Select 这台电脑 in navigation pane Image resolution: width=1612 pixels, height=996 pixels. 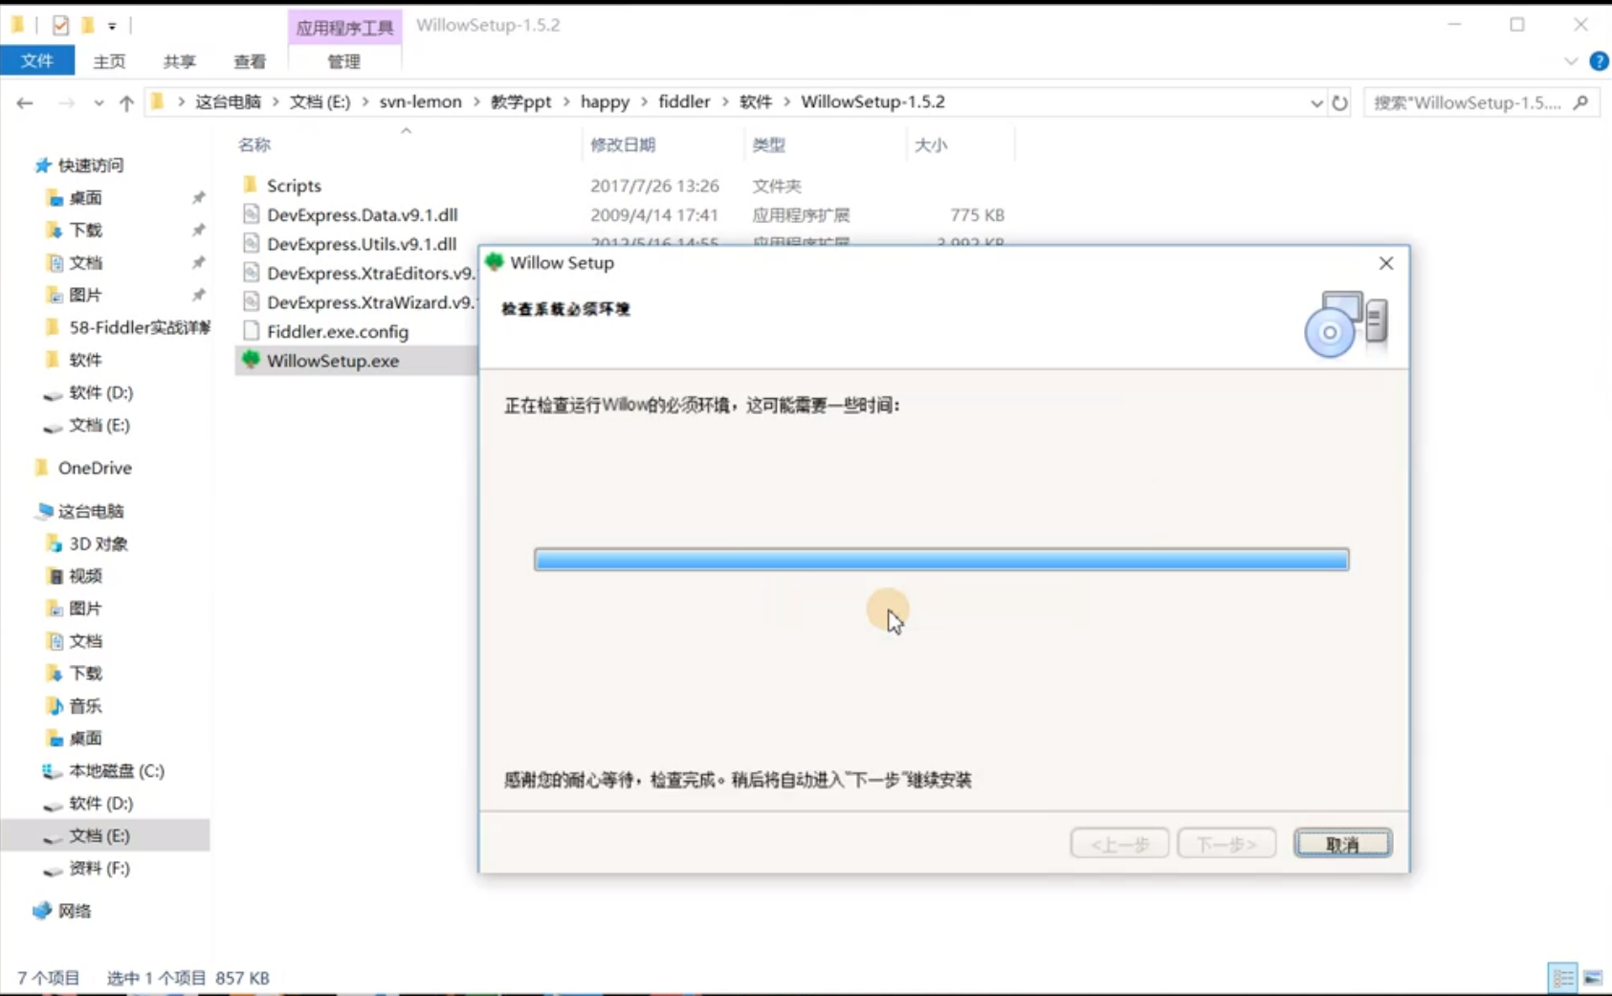click(90, 511)
